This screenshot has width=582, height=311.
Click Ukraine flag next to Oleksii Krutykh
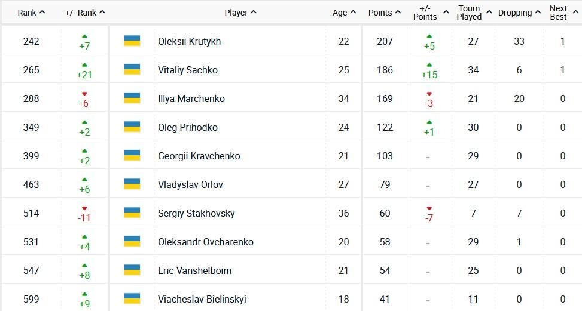tap(132, 41)
